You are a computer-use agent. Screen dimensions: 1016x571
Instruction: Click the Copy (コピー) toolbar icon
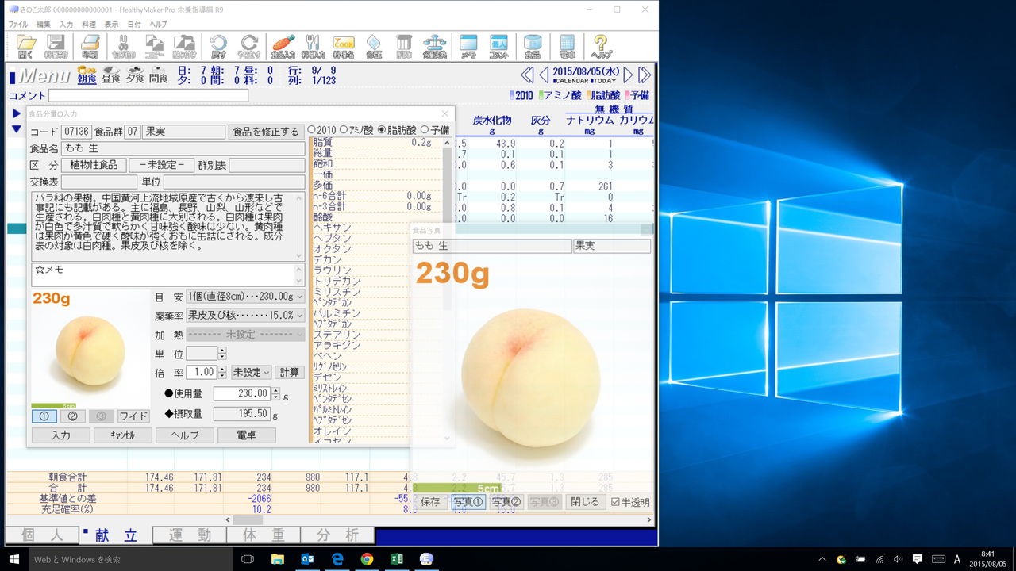coord(154,47)
